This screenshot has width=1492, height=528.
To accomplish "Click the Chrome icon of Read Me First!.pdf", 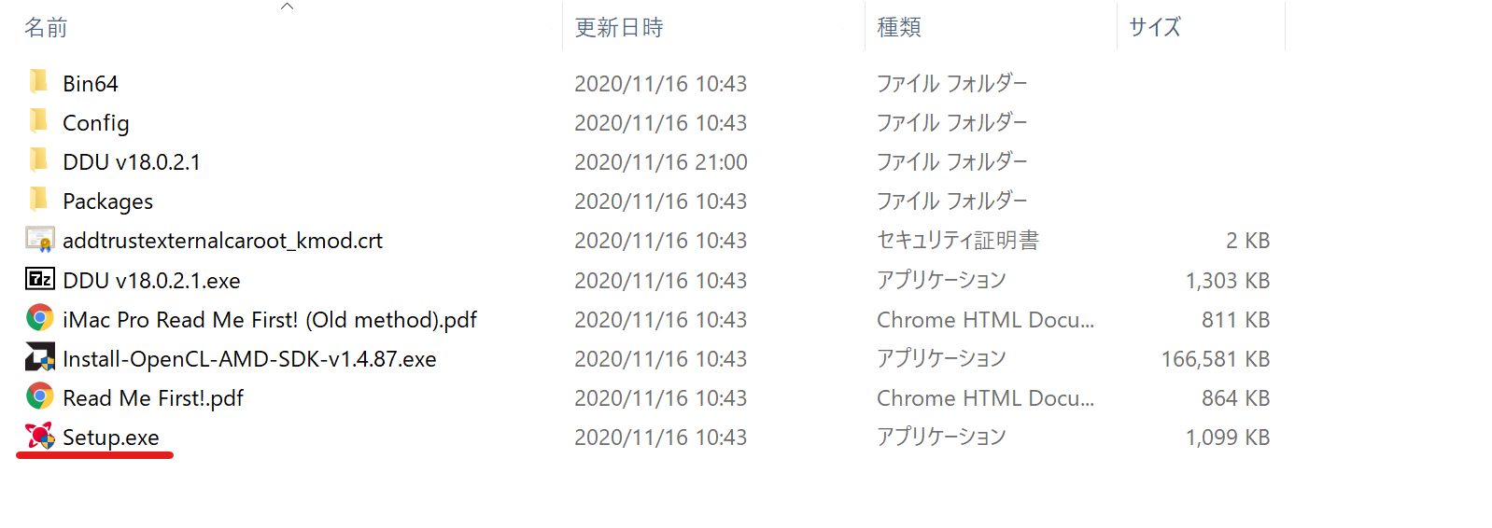I will pos(39,396).
